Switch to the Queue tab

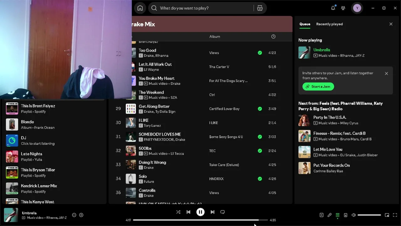tap(305, 24)
